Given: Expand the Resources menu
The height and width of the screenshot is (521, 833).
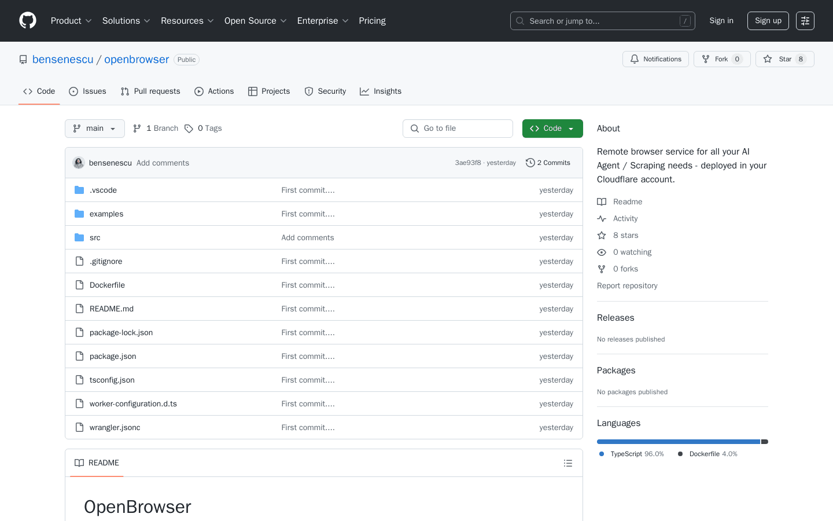Looking at the screenshot, I should [x=187, y=21].
